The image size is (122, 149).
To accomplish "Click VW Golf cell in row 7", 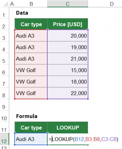I will pyautogui.click(x=31, y=82).
